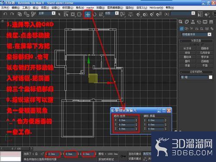
Task: Click the object color swatch
Action: point(210,77)
